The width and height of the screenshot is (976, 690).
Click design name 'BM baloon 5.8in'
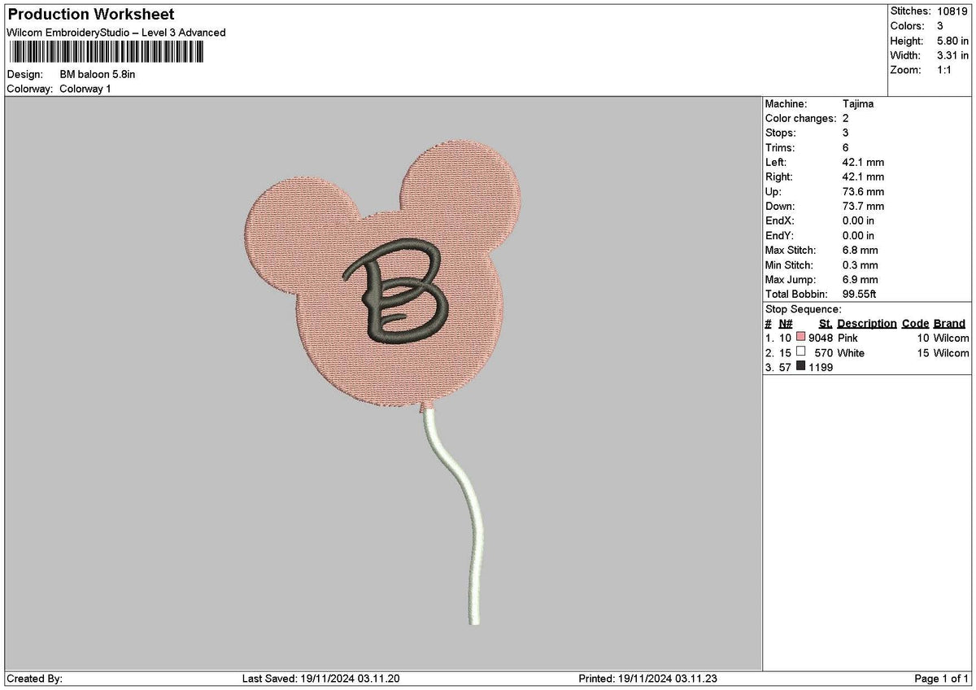98,74
